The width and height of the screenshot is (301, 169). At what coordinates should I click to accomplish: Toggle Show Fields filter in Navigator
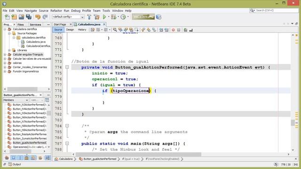[x=14, y=158]
